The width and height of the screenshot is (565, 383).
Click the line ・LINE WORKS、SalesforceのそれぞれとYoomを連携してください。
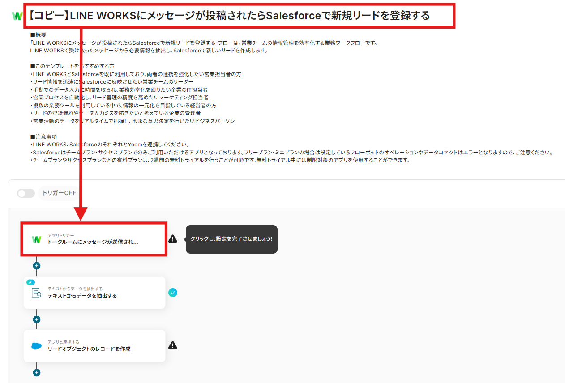(110, 145)
